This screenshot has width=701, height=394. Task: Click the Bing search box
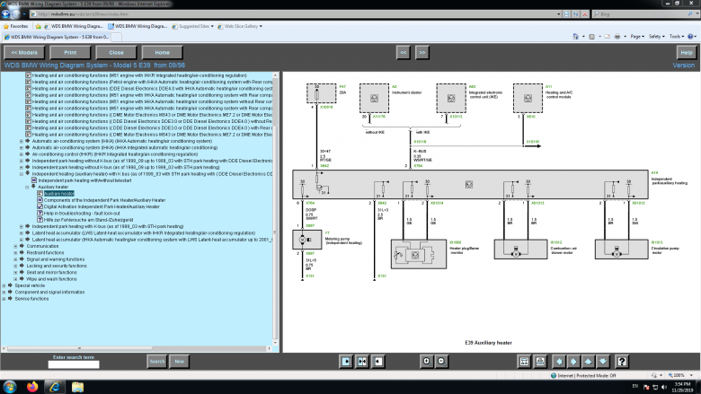(641, 14)
